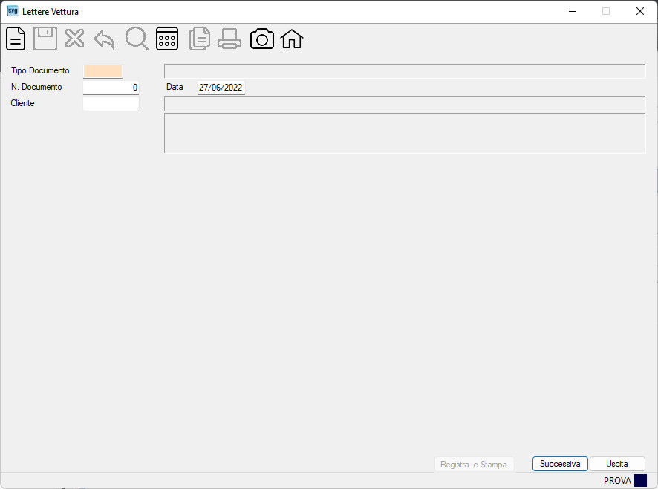This screenshot has height=489, width=658.
Task: Click the Successiva button
Action: (560, 464)
